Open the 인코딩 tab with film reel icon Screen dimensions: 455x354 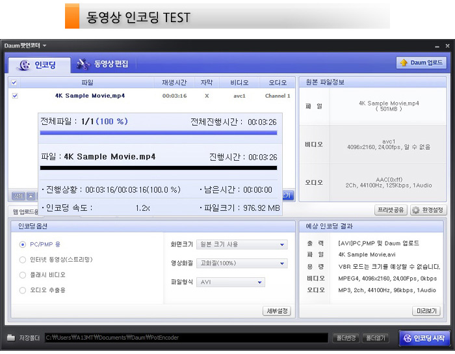pyautogui.click(x=37, y=64)
